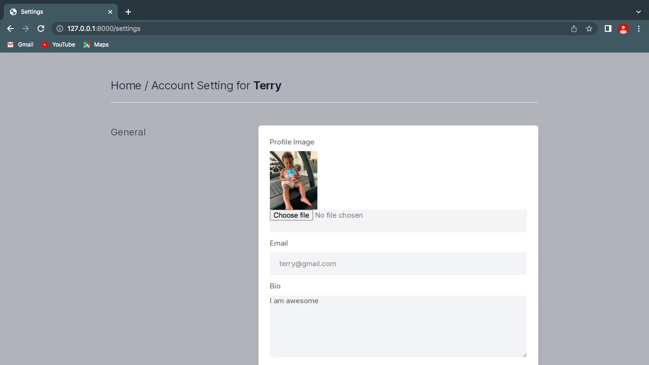This screenshot has height=365, width=649.
Task: Open the YouTube bookmark
Action: pos(58,44)
